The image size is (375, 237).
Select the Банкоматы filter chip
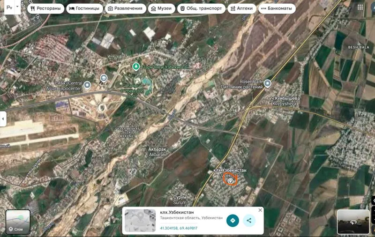click(277, 8)
